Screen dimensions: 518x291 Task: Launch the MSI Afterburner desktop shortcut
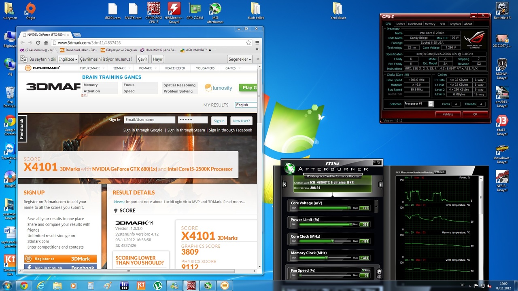click(215, 13)
